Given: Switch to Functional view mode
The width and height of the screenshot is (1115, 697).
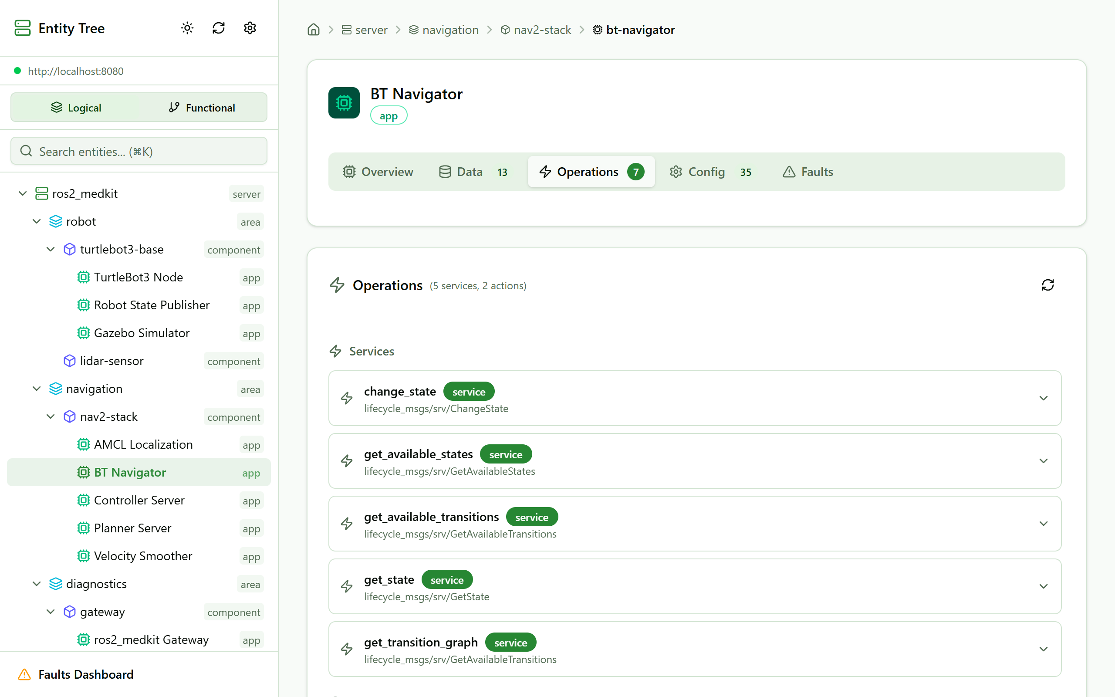Looking at the screenshot, I should tap(202, 108).
